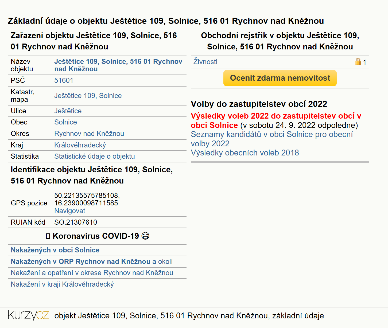
Task: Open PSČ 51601 link
Action: tap(64, 80)
